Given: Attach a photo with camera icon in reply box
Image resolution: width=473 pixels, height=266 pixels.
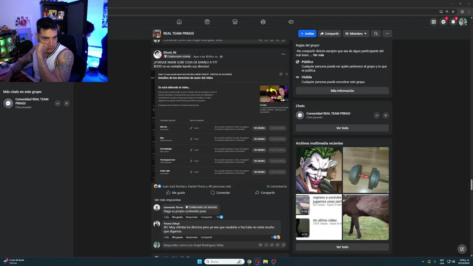Looking at the screenshot, I should 272,245.
